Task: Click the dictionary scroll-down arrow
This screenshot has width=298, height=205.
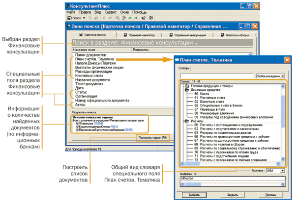Action: [x=283, y=159]
